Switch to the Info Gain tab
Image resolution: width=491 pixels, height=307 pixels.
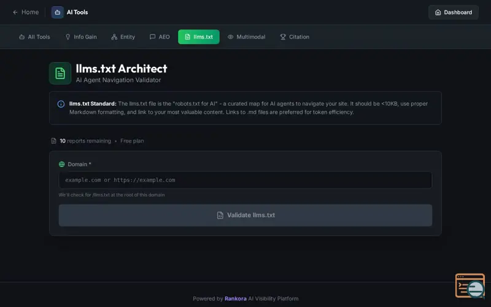81,37
